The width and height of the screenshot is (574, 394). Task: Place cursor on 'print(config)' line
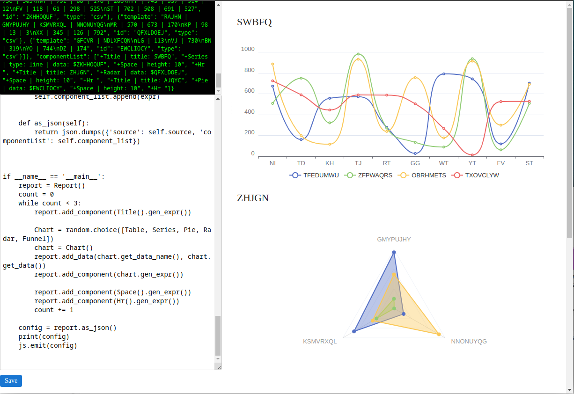pos(44,336)
